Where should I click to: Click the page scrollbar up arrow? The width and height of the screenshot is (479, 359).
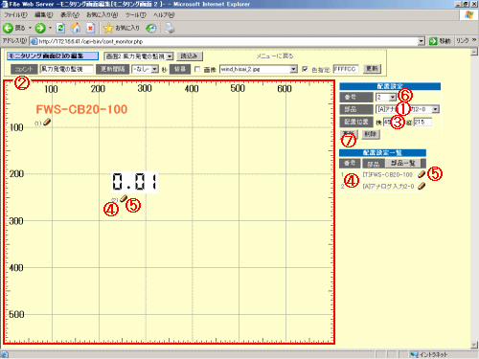pyautogui.click(x=474, y=52)
